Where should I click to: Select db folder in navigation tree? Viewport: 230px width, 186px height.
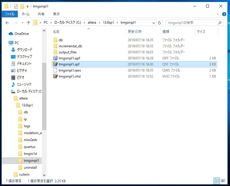pos(23,112)
